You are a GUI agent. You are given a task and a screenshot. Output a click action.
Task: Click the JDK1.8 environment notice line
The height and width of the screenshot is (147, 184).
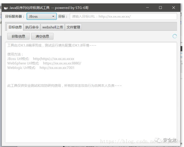click(52, 45)
